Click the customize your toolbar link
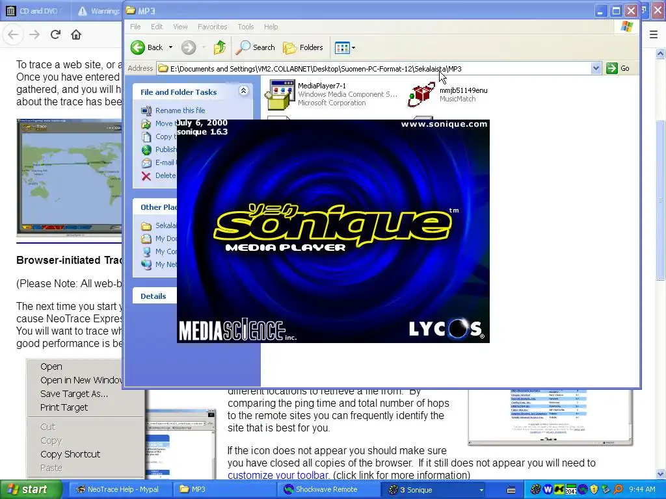Image resolution: width=666 pixels, height=499 pixels. coord(278,475)
